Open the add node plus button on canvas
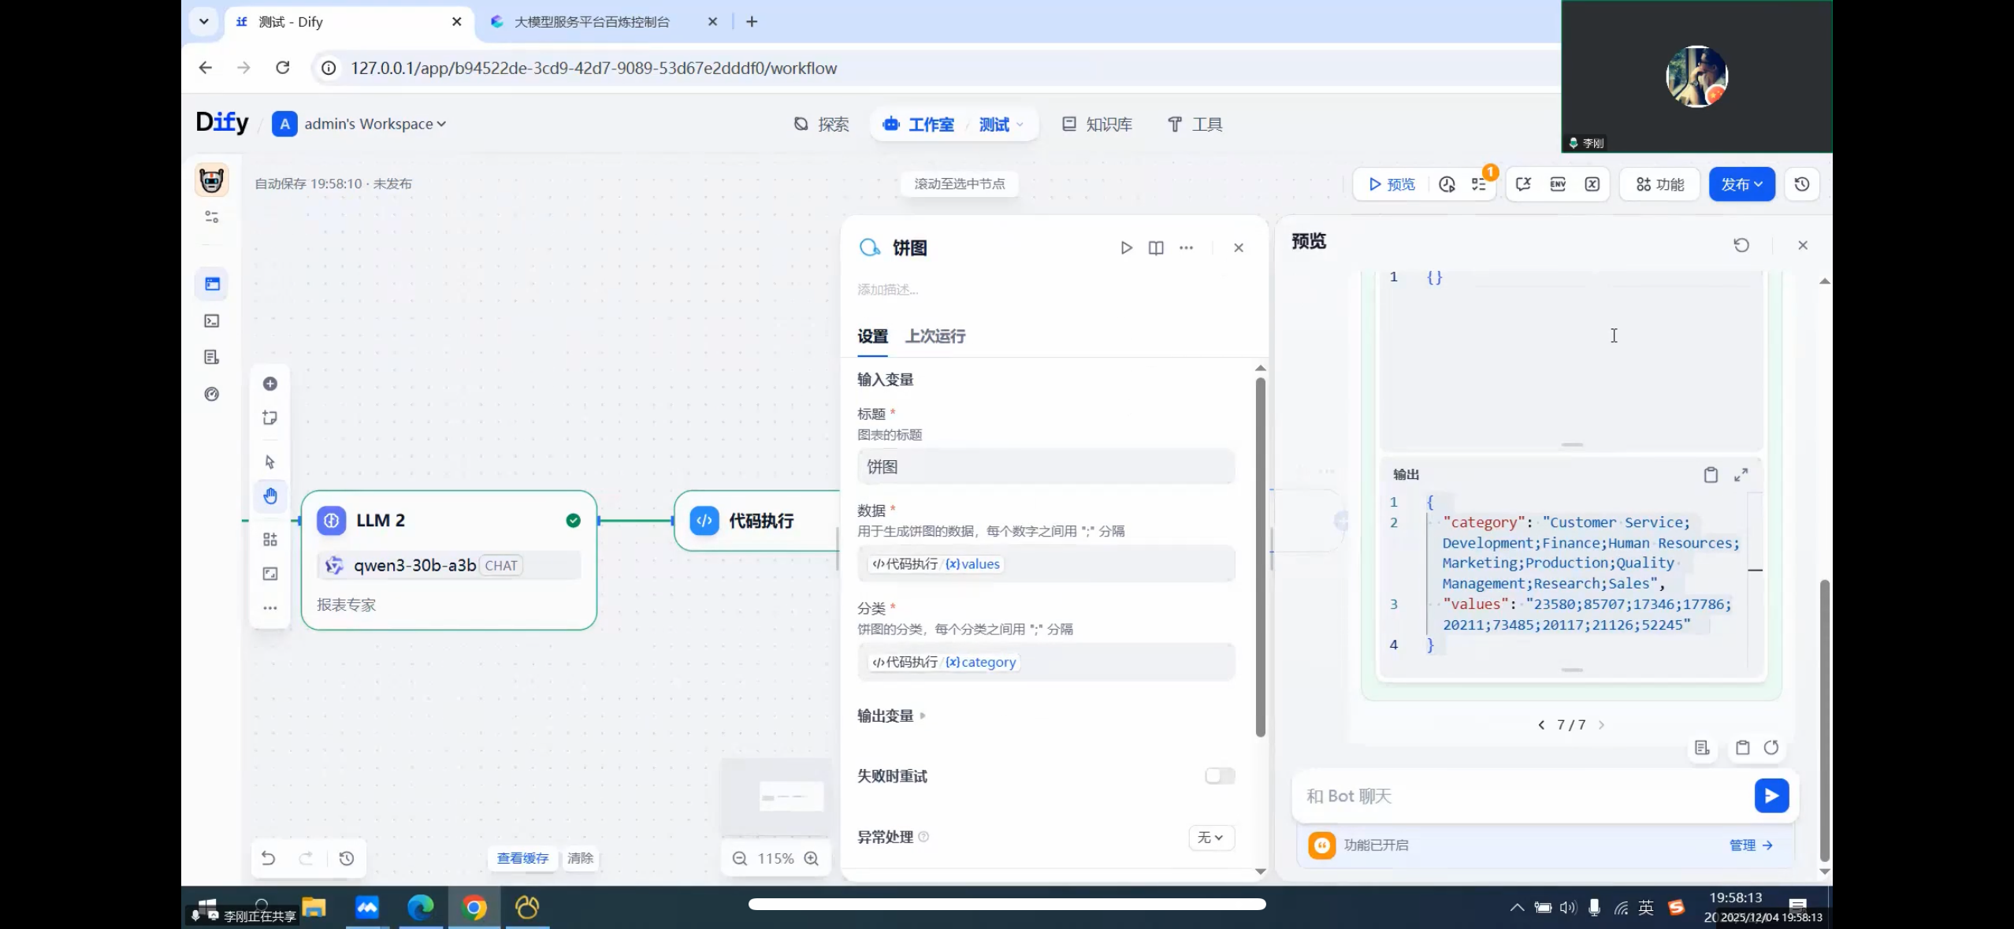The height and width of the screenshot is (929, 2014). pyautogui.click(x=269, y=384)
